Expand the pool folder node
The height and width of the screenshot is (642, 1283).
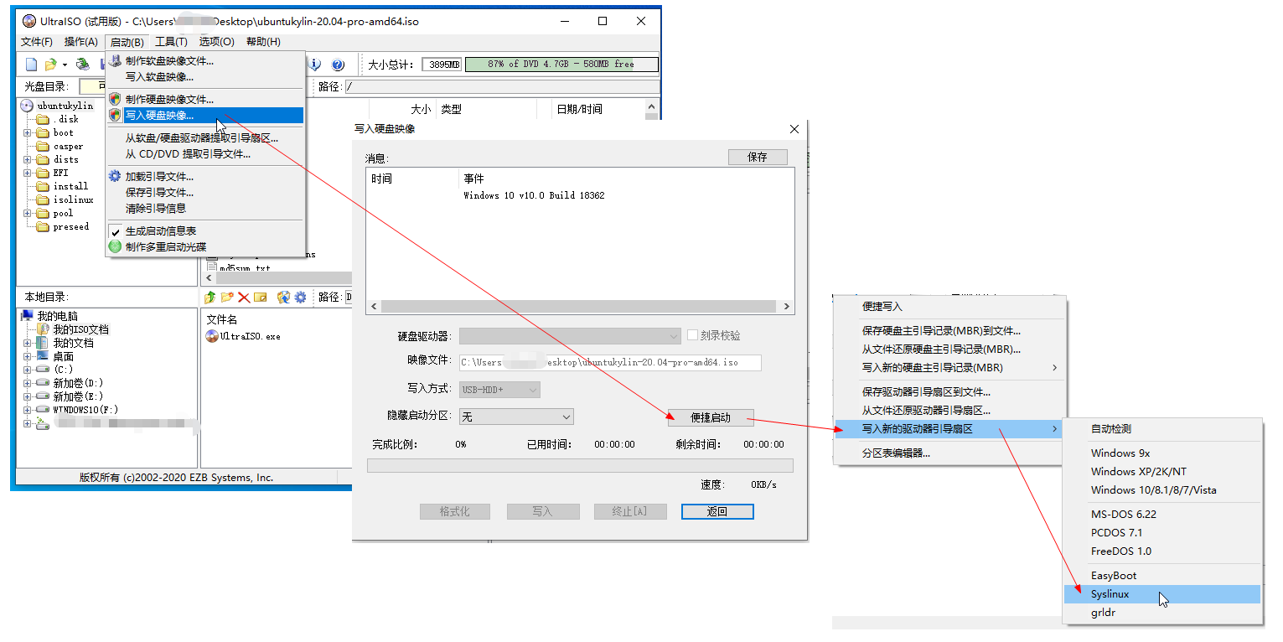(x=28, y=213)
